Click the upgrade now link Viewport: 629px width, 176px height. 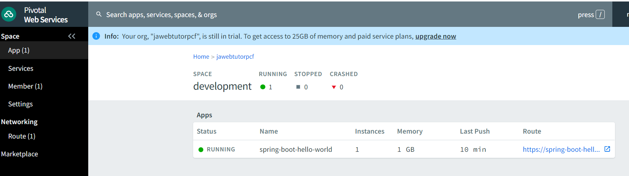[435, 36]
